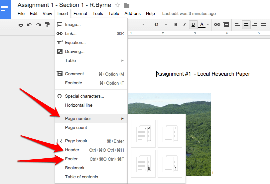Center align the text
This screenshot has width=270, height=184.
pyautogui.click(x=246, y=25)
